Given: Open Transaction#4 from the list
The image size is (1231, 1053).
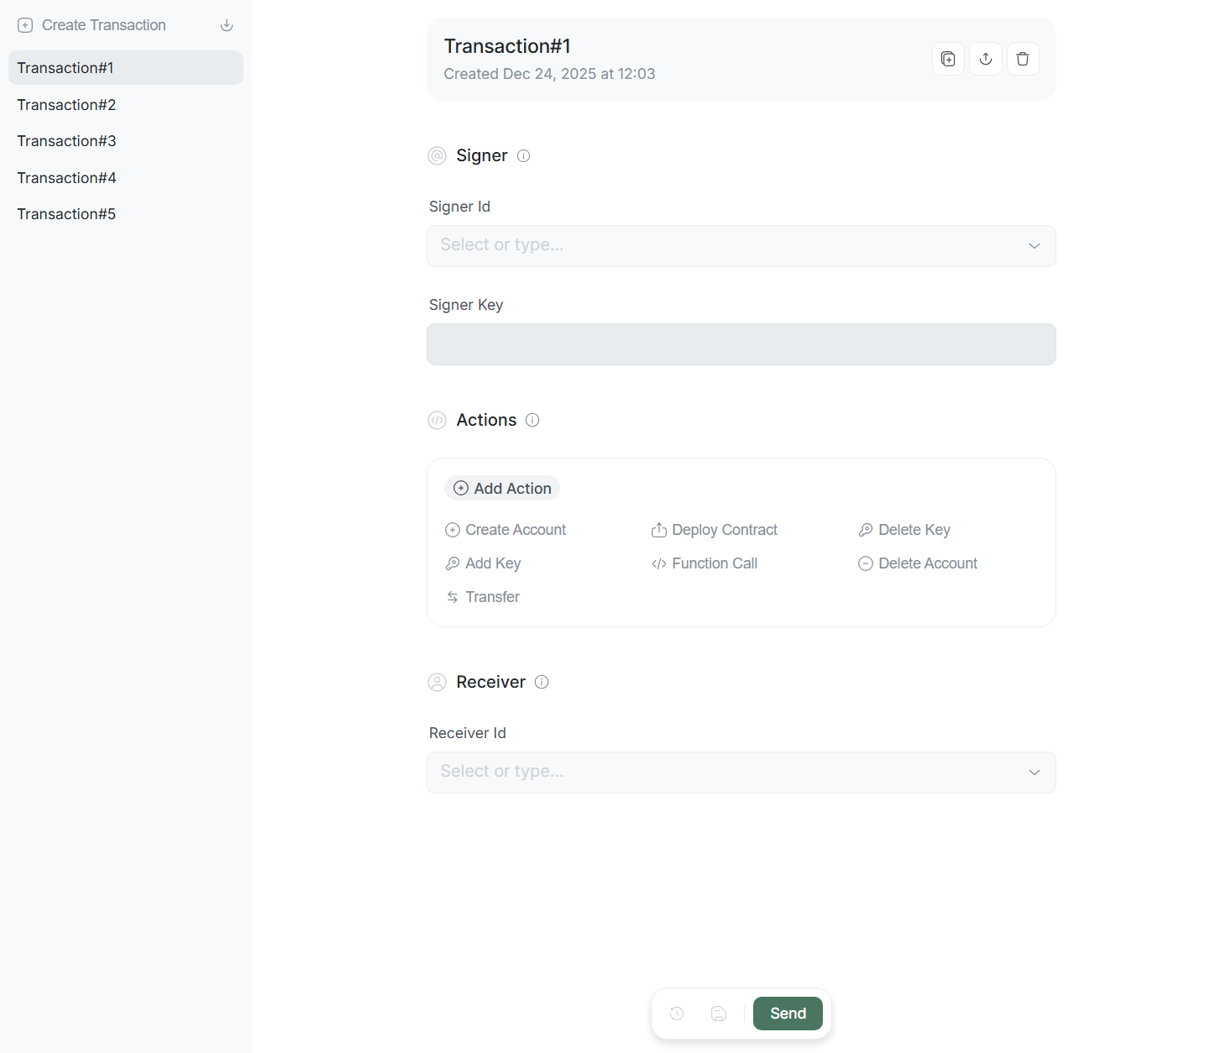Looking at the screenshot, I should [67, 178].
